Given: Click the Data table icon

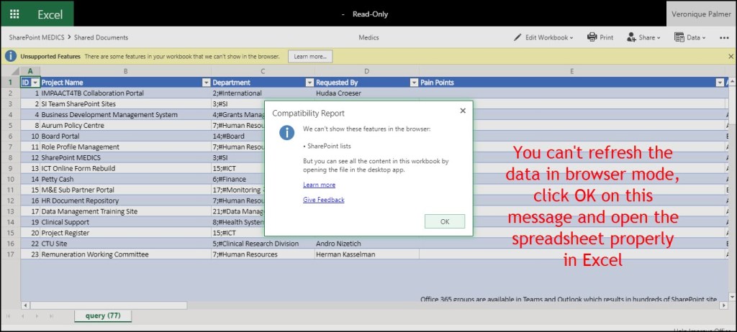Looking at the screenshot, I should pos(679,37).
